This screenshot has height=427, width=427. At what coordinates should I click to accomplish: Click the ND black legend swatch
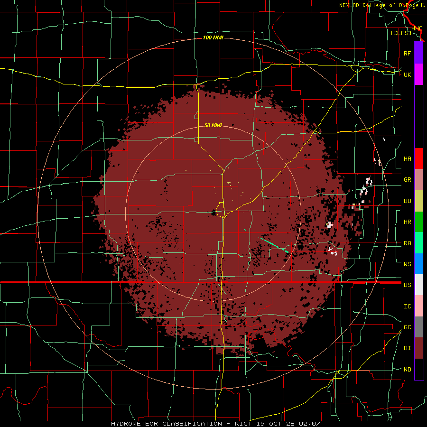click(x=419, y=369)
